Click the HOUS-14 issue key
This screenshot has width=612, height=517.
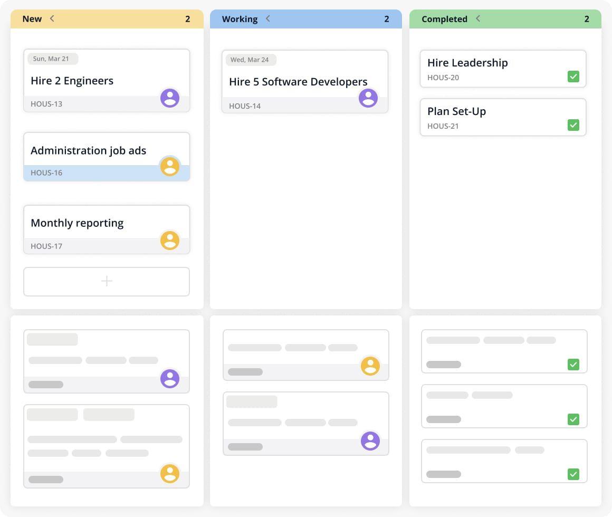point(245,106)
